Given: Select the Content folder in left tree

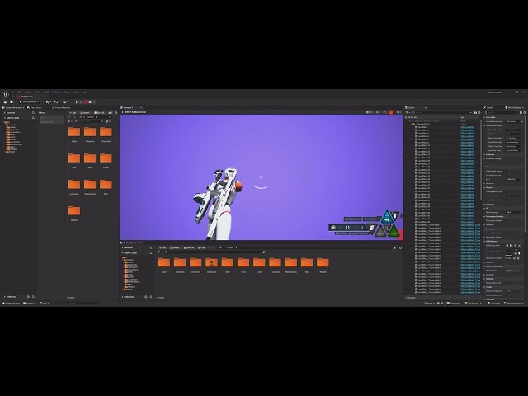Looking at the screenshot, I should [12, 125].
